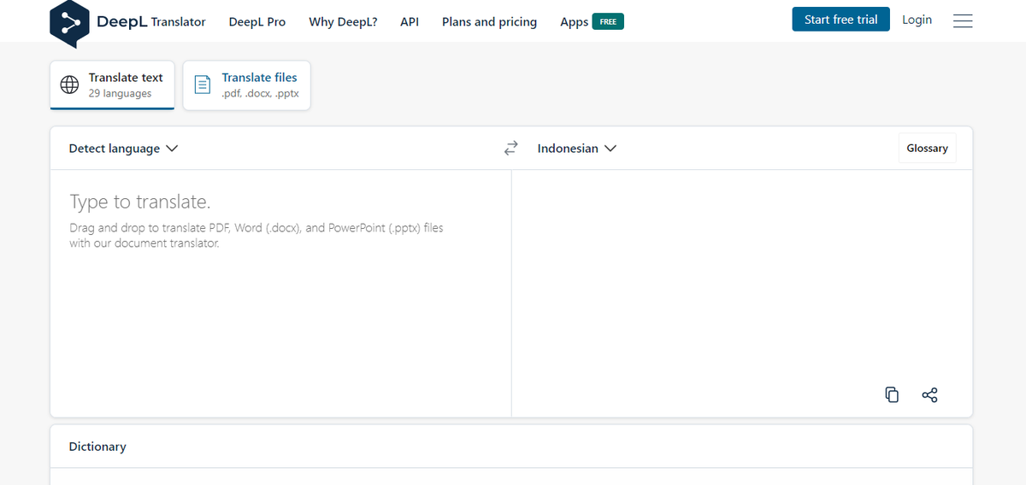Screen dimensions: 1026x485
Task: Click the globe icon on Translate text
Action: (x=70, y=85)
